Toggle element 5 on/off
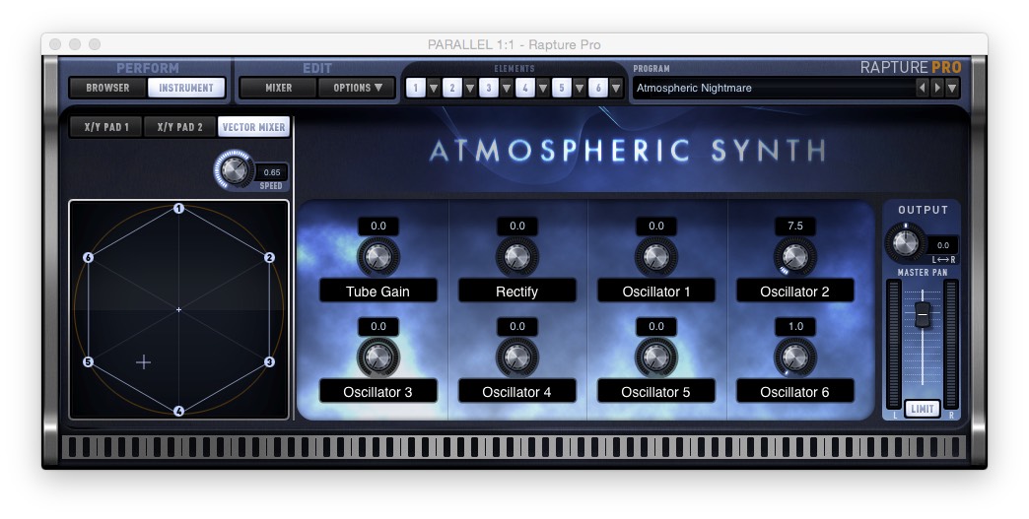1029x519 pixels. coord(561,87)
